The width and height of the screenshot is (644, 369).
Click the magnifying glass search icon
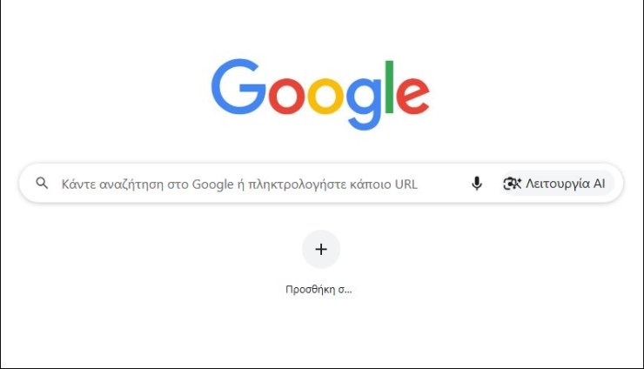coord(42,184)
